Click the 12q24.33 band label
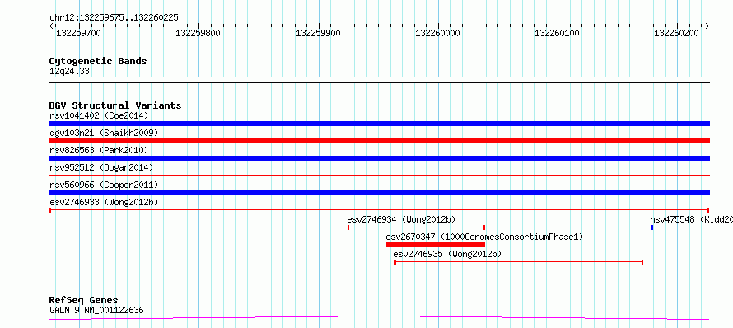The image size is (733, 328). (69, 71)
